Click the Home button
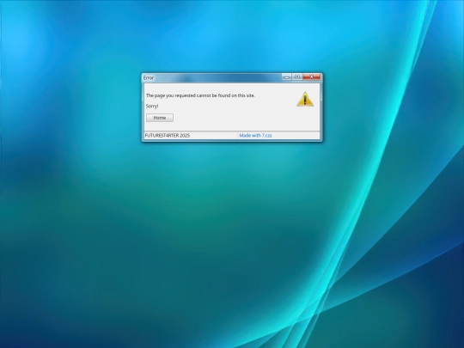Screen dimensions: 464x348 [x=160, y=118]
